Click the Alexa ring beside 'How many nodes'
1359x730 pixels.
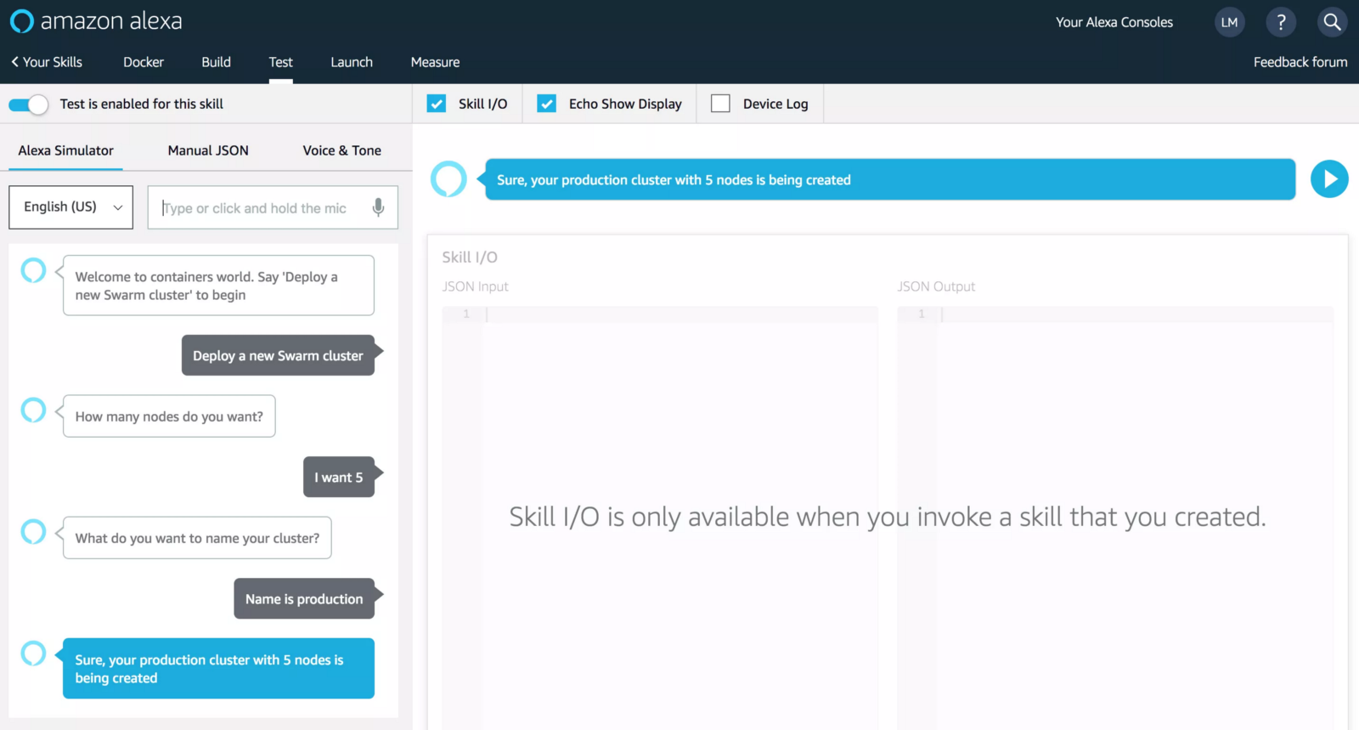(33, 410)
